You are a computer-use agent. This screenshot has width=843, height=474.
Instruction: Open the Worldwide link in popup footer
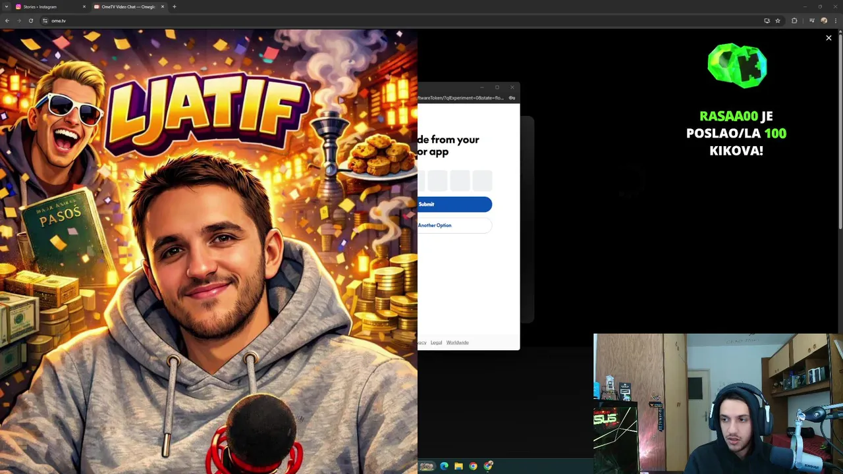pos(457,342)
